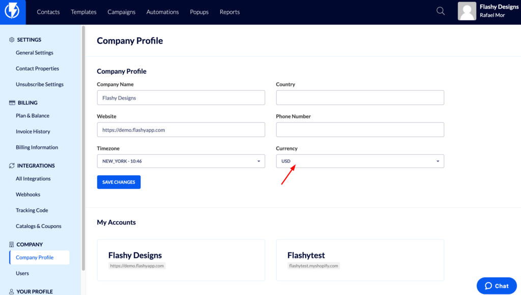This screenshot has width=521, height=295.
Task: Click the flashytest.myshopify.com URL label
Action: click(313, 266)
